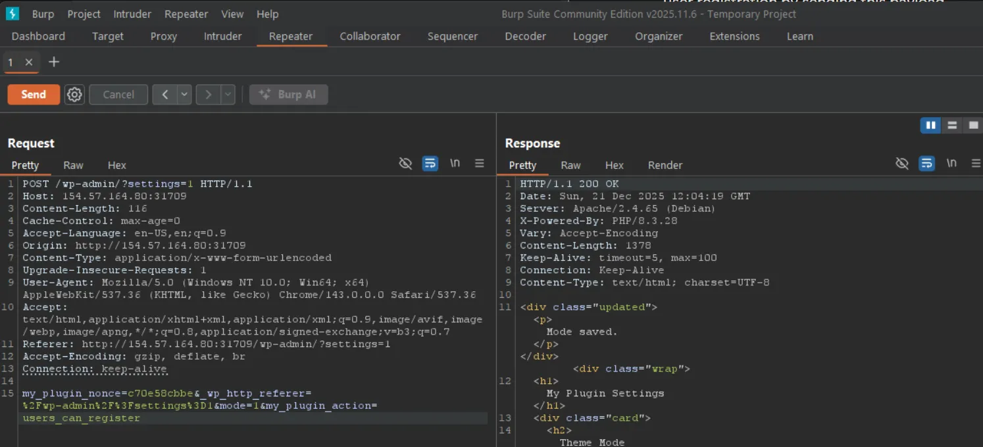Image resolution: width=983 pixels, height=447 pixels.
Task: Close Repeater tab 1
Action: (x=29, y=62)
